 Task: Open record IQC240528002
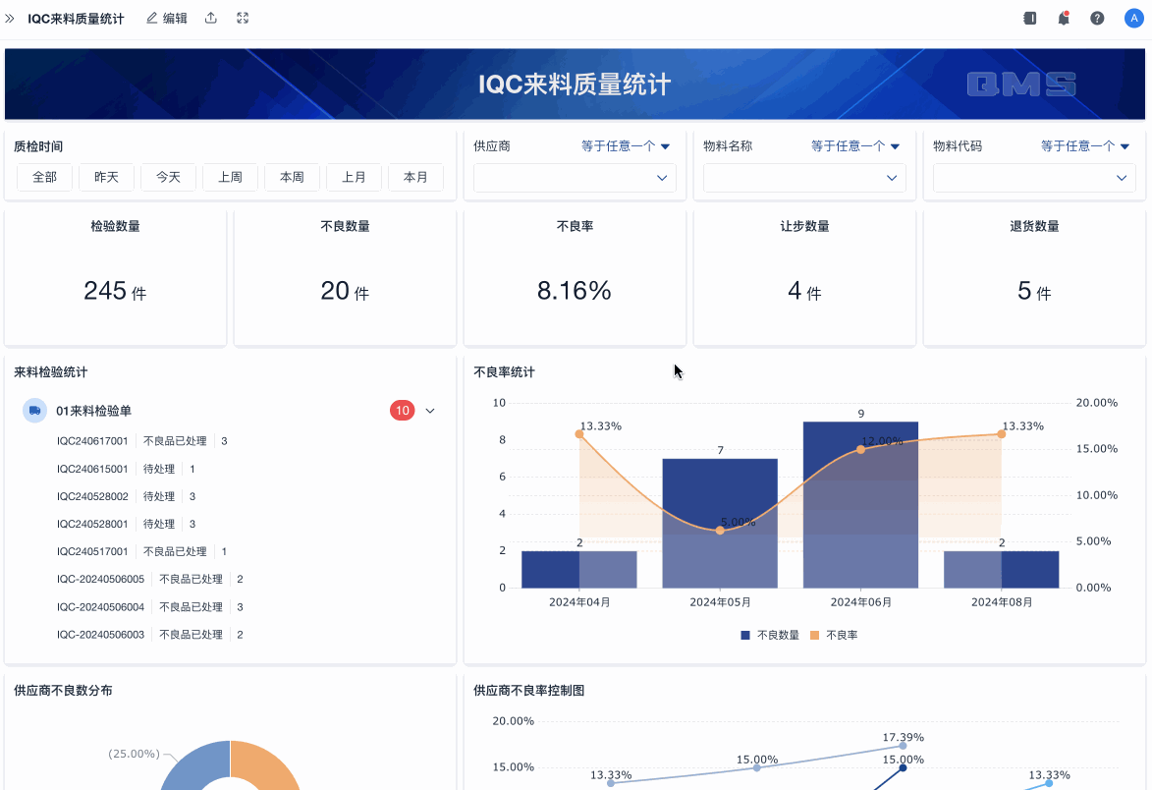[x=126, y=497]
